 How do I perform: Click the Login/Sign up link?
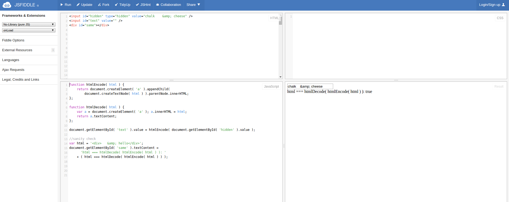[x=489, y=5]
